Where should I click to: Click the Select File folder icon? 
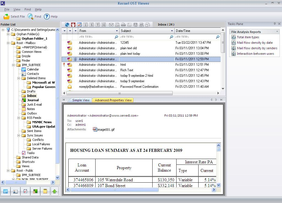click(x=7, y=17)
